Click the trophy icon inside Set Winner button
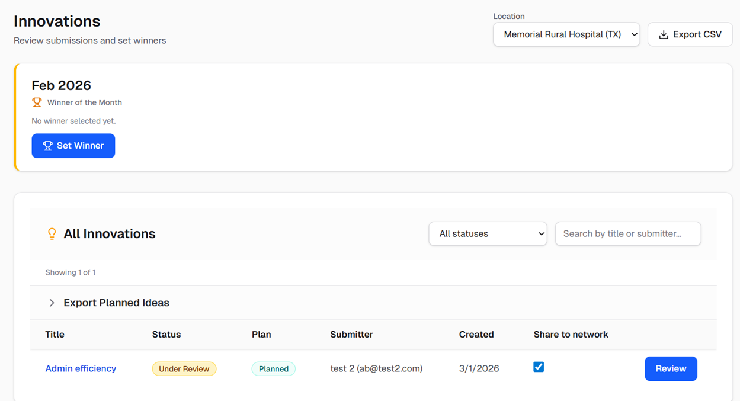 click(x=47, y=146)
